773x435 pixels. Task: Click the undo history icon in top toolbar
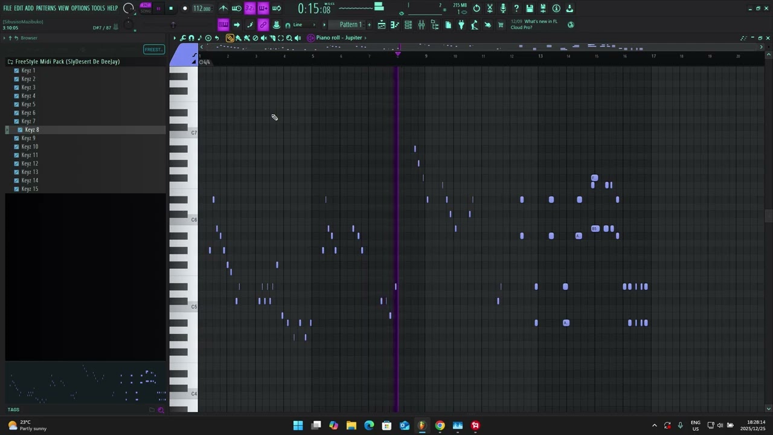pyautogui.click(x=476, y=8)
